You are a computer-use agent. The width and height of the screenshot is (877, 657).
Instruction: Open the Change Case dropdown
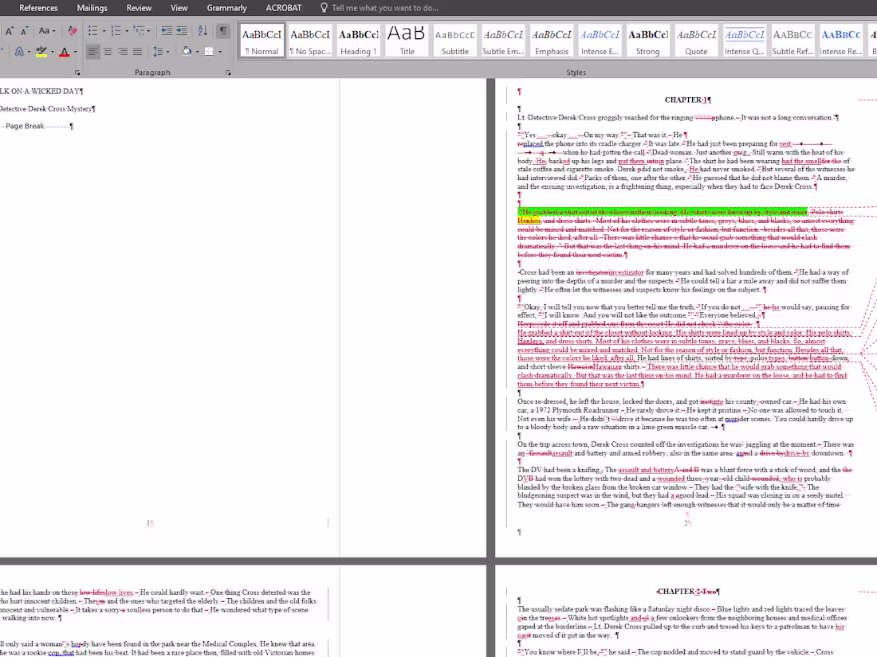45,29
